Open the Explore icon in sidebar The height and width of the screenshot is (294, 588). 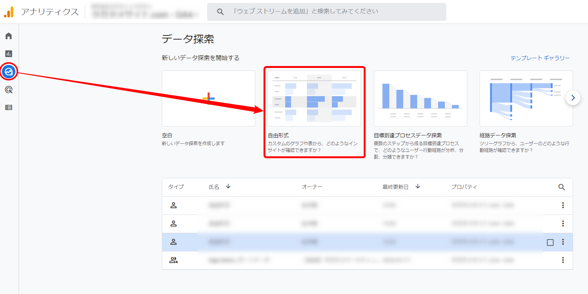pos(9,72)
